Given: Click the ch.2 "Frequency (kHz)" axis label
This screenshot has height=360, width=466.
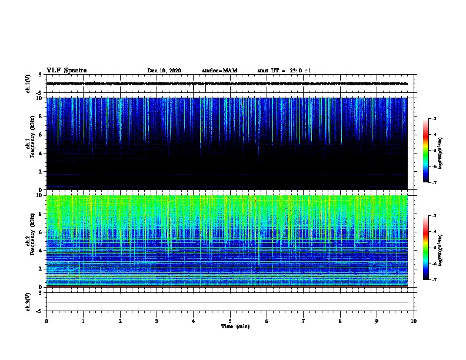Looking at the screenshot, I should click(x=32, y=234).
